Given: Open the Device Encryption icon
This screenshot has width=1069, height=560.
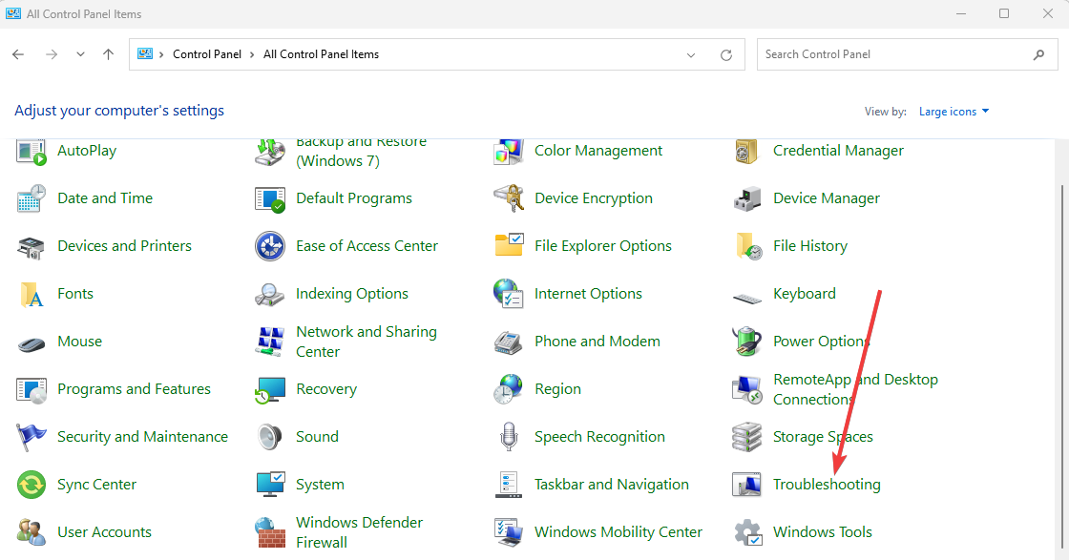Looking at the screenshot, I should (x=509, y=198).
